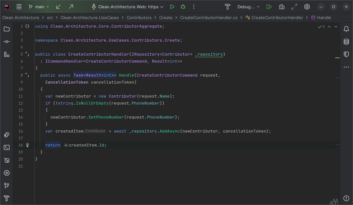Open the Services tool window
Screen dimensions: 353x205
point(7,173)
